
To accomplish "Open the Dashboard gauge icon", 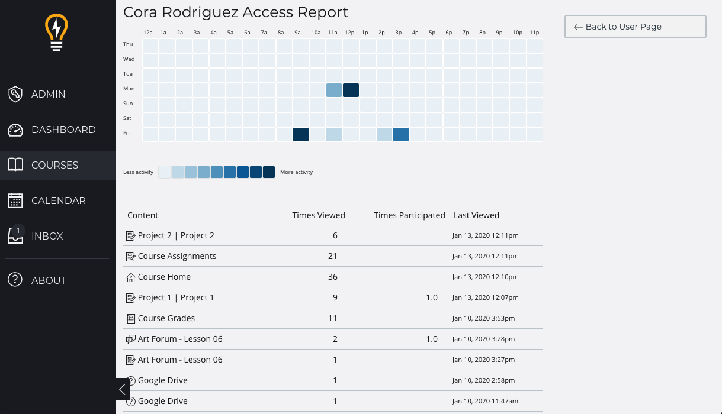I will pos(15,130).
